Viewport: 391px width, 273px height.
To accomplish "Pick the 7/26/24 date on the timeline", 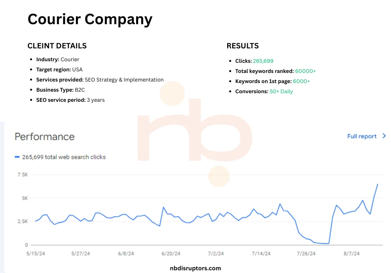I will pyautogui.click(x=306, y=253).
